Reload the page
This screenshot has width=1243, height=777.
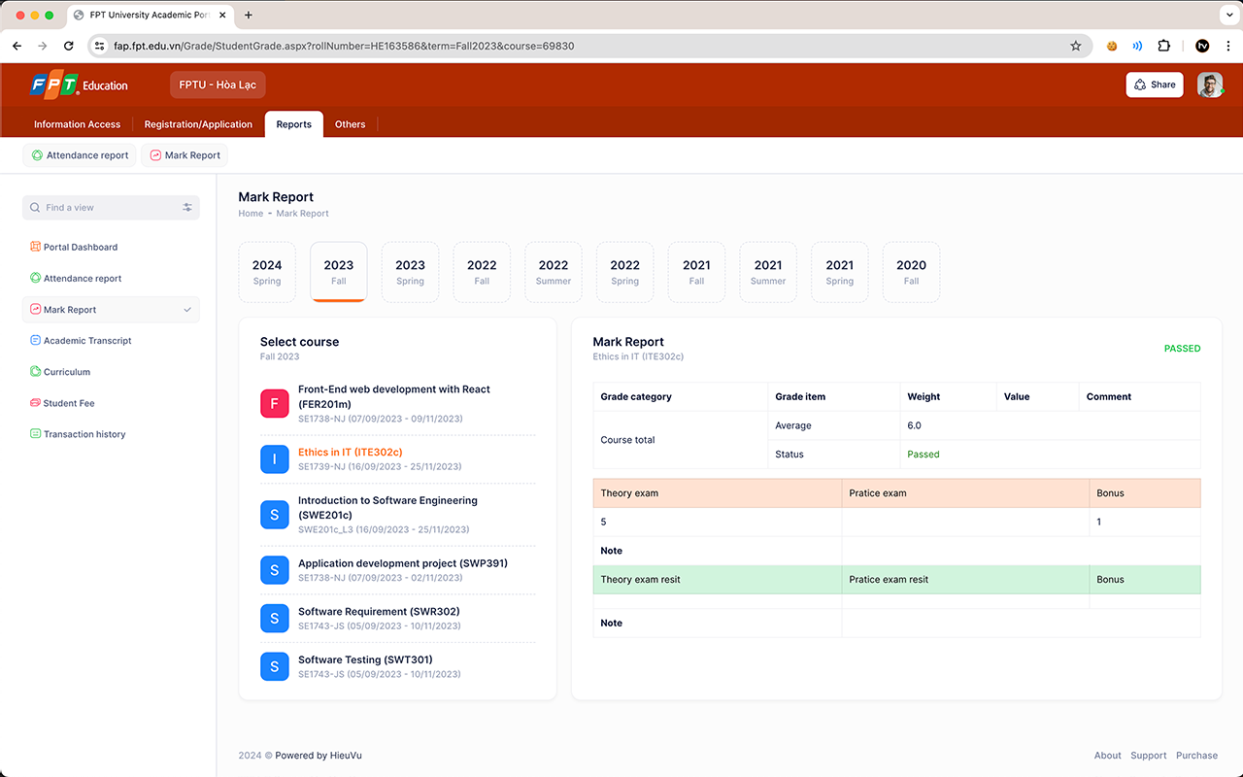pos(68,46)
